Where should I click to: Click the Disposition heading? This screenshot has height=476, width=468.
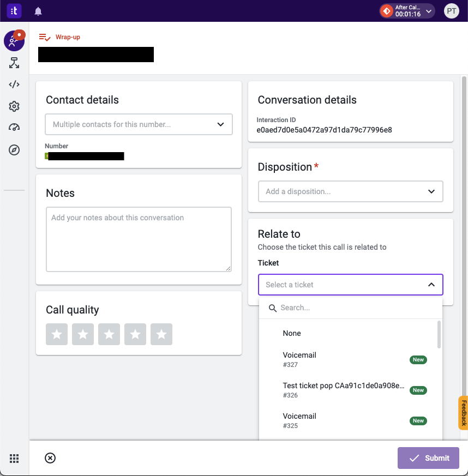click(285, 167)
